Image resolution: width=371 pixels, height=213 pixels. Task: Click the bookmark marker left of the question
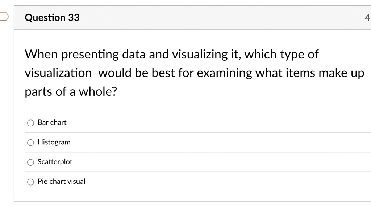pos(3,16)
